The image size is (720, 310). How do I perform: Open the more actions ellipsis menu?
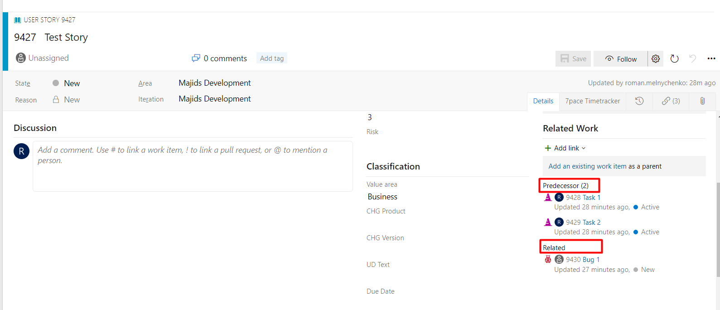point(711,58)
